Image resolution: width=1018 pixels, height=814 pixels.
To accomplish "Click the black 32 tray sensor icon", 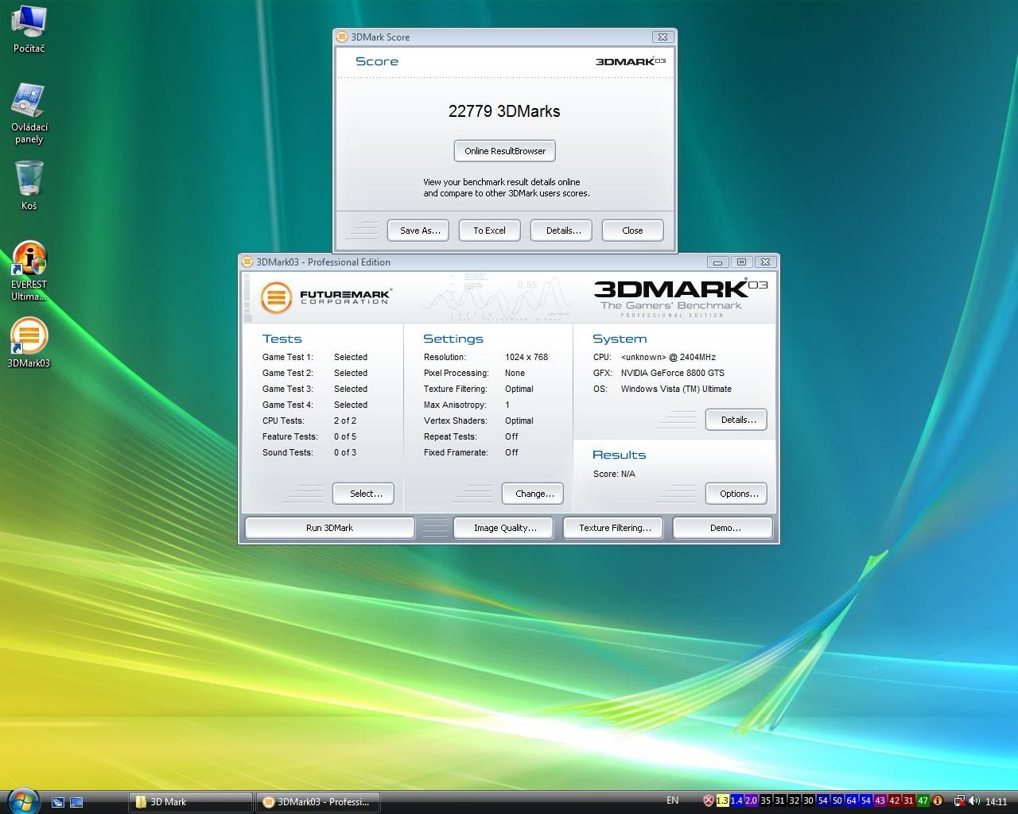I will pyautogui.click(x=794, y=800).
